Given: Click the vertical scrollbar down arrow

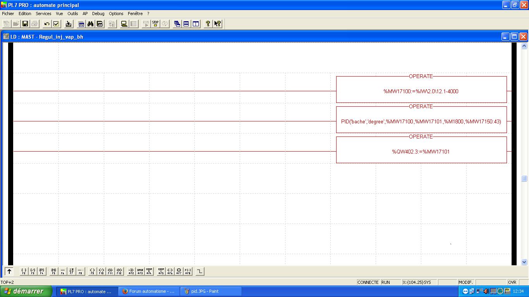Looking at the screenshot, I should 524,262.
